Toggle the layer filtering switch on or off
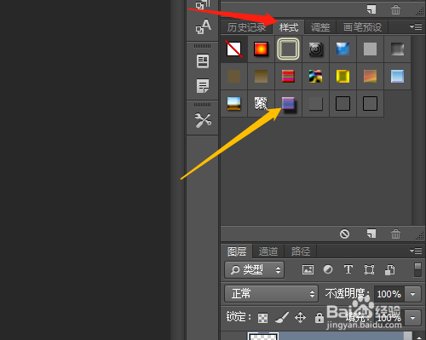The image size is (426, 340). [x=417, y=270]
